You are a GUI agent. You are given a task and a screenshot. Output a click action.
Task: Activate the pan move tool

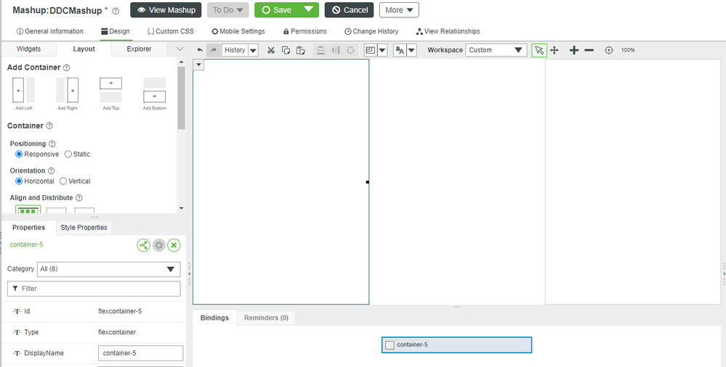click(x=554, y=50)
